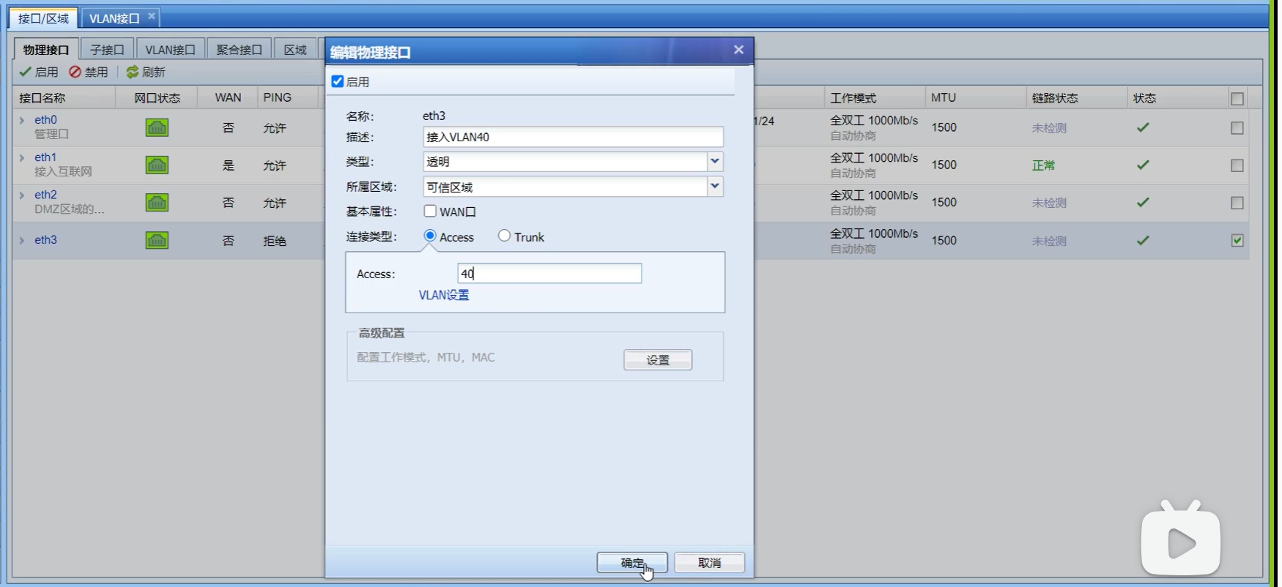Screen dimensions: 1282x587
Task: Switch to the 接口/区域 top tab
Action: point(43,18)
